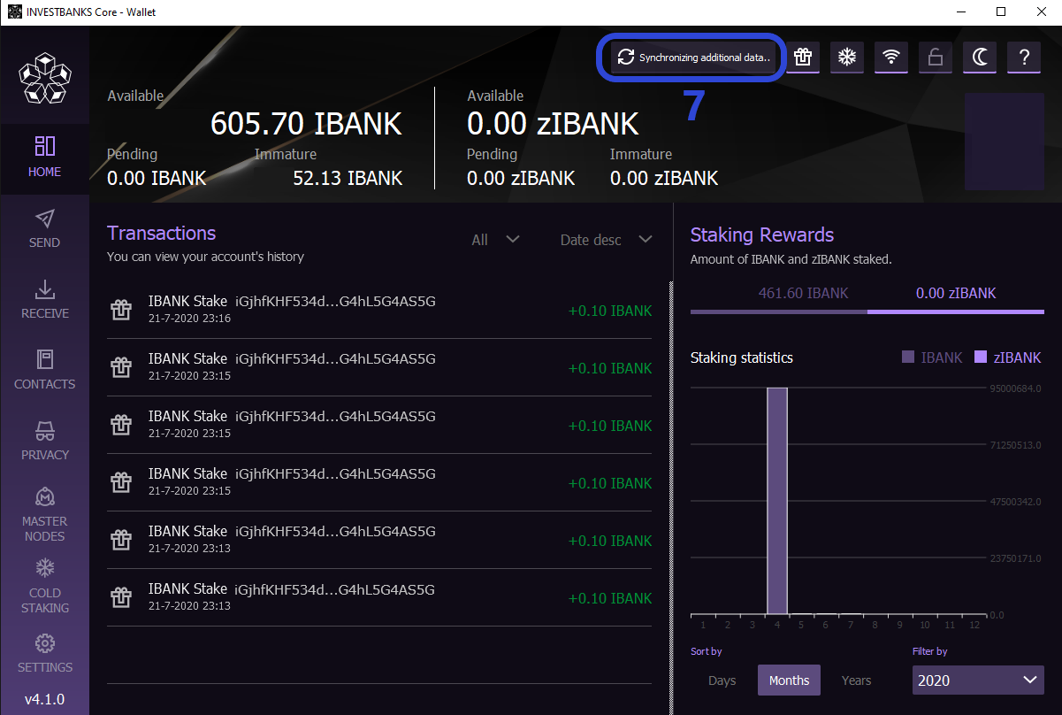This screenshot has height=715, width=1062.
Task: Sort staking chart by Years
Action: pos(856,680)
